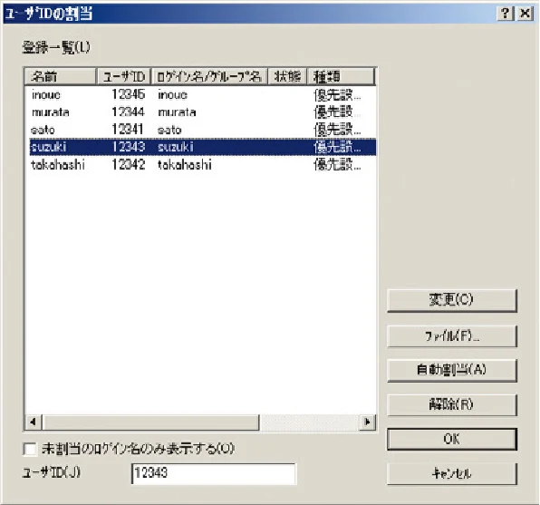
Task: Sort by the 状態 column header
Action: (287, 76)
